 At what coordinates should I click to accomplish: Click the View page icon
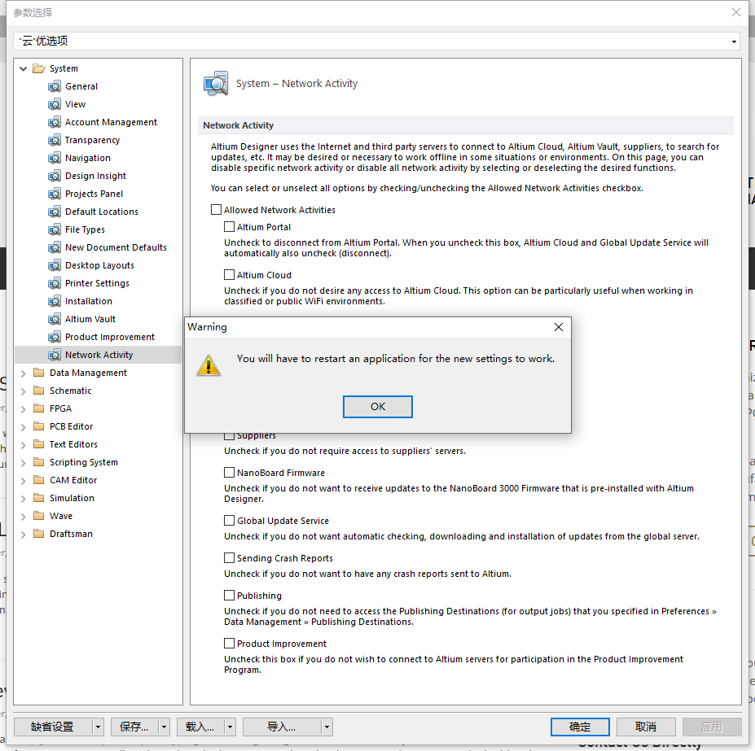55,104
